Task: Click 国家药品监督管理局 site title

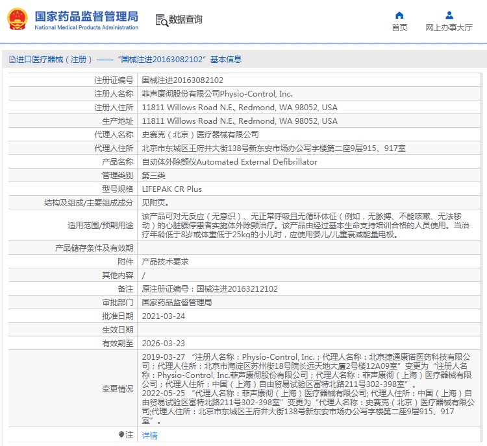Action: pyautogui.click(x=86, y=16)
